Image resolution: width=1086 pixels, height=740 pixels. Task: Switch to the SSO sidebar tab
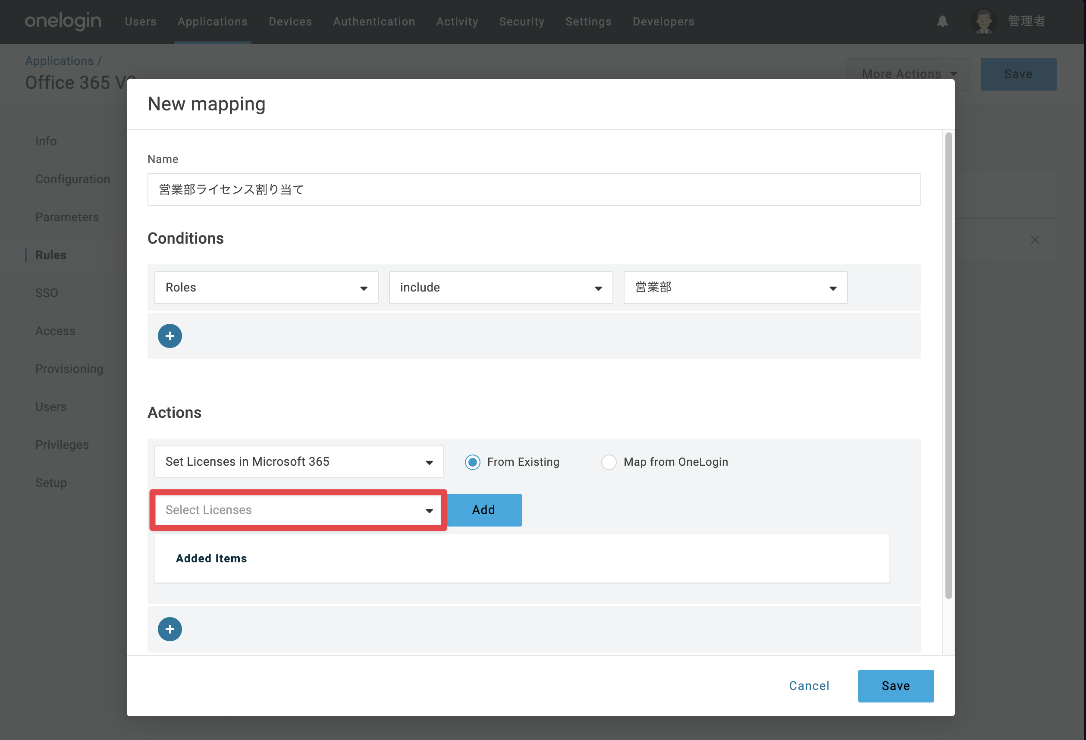click(x=47, y=293)
